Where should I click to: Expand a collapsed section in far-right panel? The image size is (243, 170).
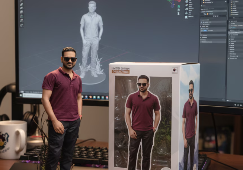click(229, 34)
